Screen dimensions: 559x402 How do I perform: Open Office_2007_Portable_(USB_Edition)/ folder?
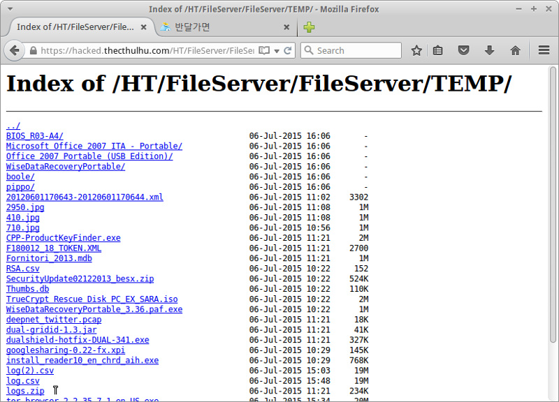coord(89,156)
